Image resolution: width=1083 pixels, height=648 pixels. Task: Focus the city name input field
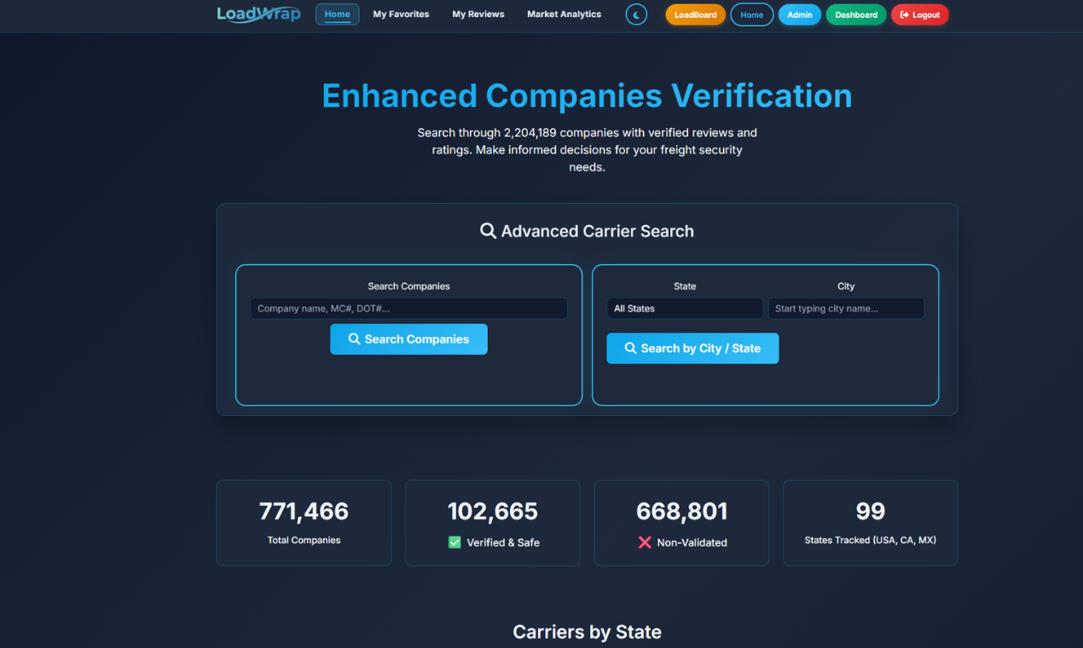(x=846, y=309)
